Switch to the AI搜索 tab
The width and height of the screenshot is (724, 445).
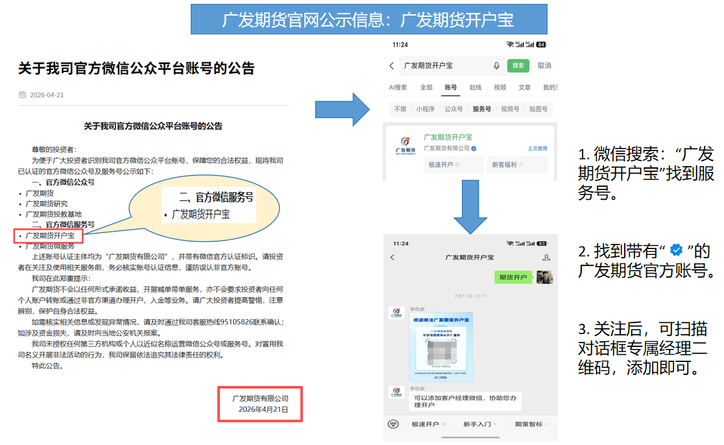click(398, 87)
